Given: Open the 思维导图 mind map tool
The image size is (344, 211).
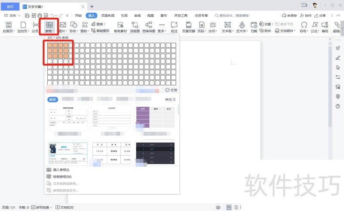Looking at the screenshot, I should (x=149, y=27).
